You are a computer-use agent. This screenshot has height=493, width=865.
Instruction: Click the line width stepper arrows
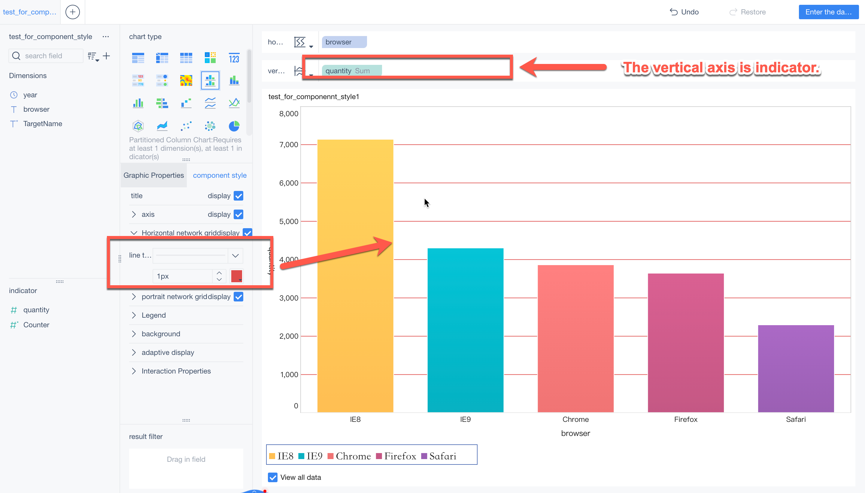[x=219, y=276]
